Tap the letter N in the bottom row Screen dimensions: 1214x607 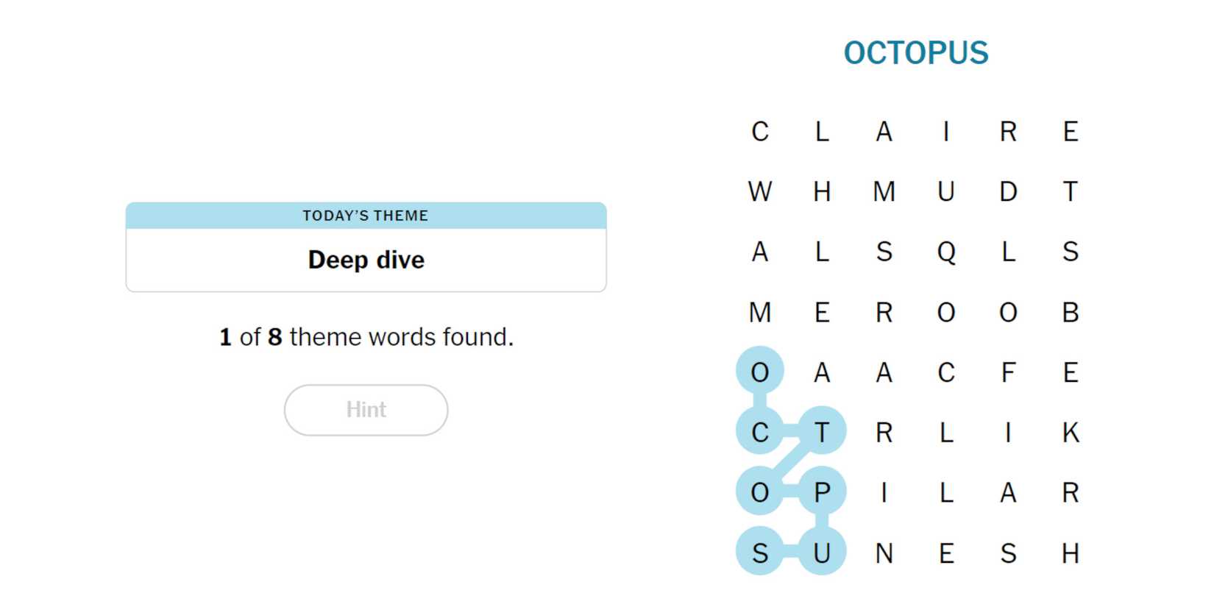click(884, 553)
